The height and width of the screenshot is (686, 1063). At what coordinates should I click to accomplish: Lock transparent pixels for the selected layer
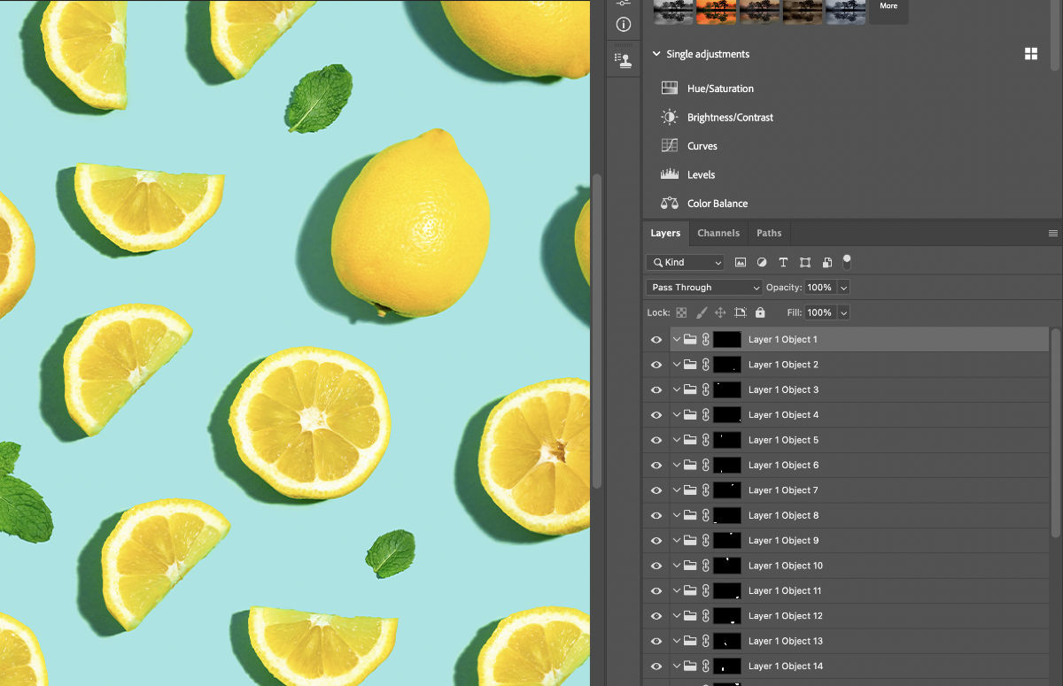click(680, 312)
